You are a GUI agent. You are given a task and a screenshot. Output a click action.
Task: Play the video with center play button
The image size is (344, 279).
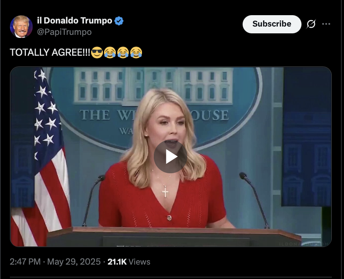pos(170,157)
